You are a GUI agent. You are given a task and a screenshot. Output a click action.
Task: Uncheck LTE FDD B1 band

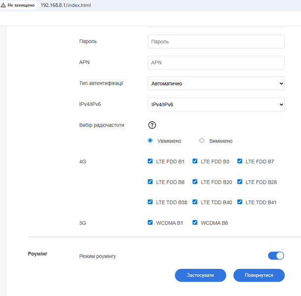150,161
